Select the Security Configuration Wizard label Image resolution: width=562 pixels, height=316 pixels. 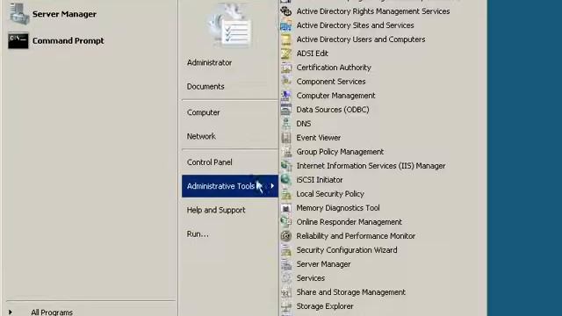coord(347,249)
